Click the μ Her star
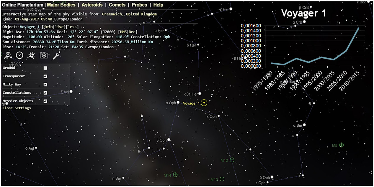The width and height of the screenshot is (374, 187). point(166,30)
